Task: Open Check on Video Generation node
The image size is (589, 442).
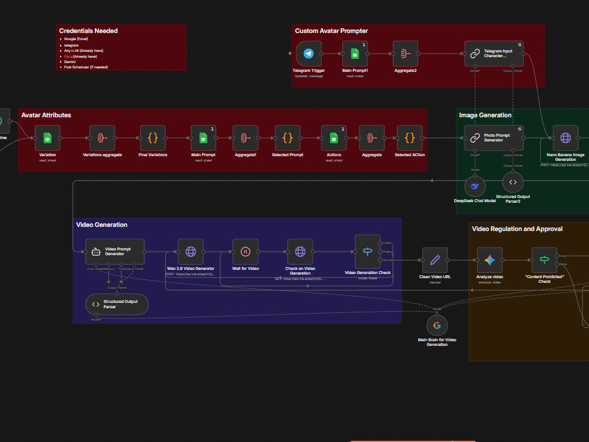Action: pos(300,252)
